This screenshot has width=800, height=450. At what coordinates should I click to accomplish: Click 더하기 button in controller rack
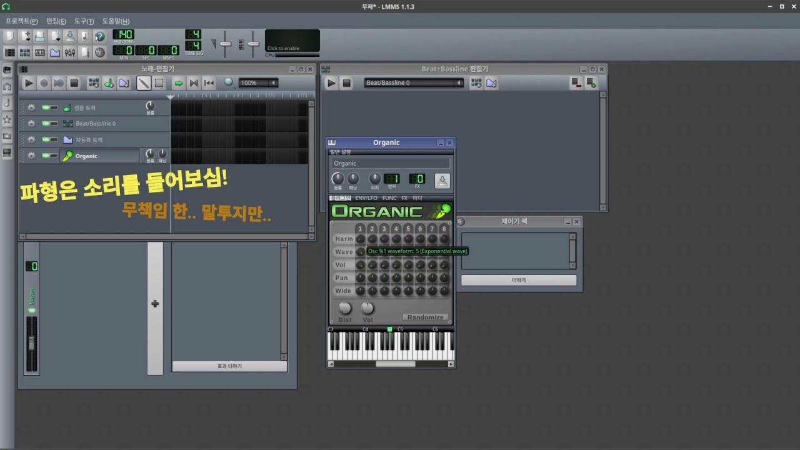(519, 280)
